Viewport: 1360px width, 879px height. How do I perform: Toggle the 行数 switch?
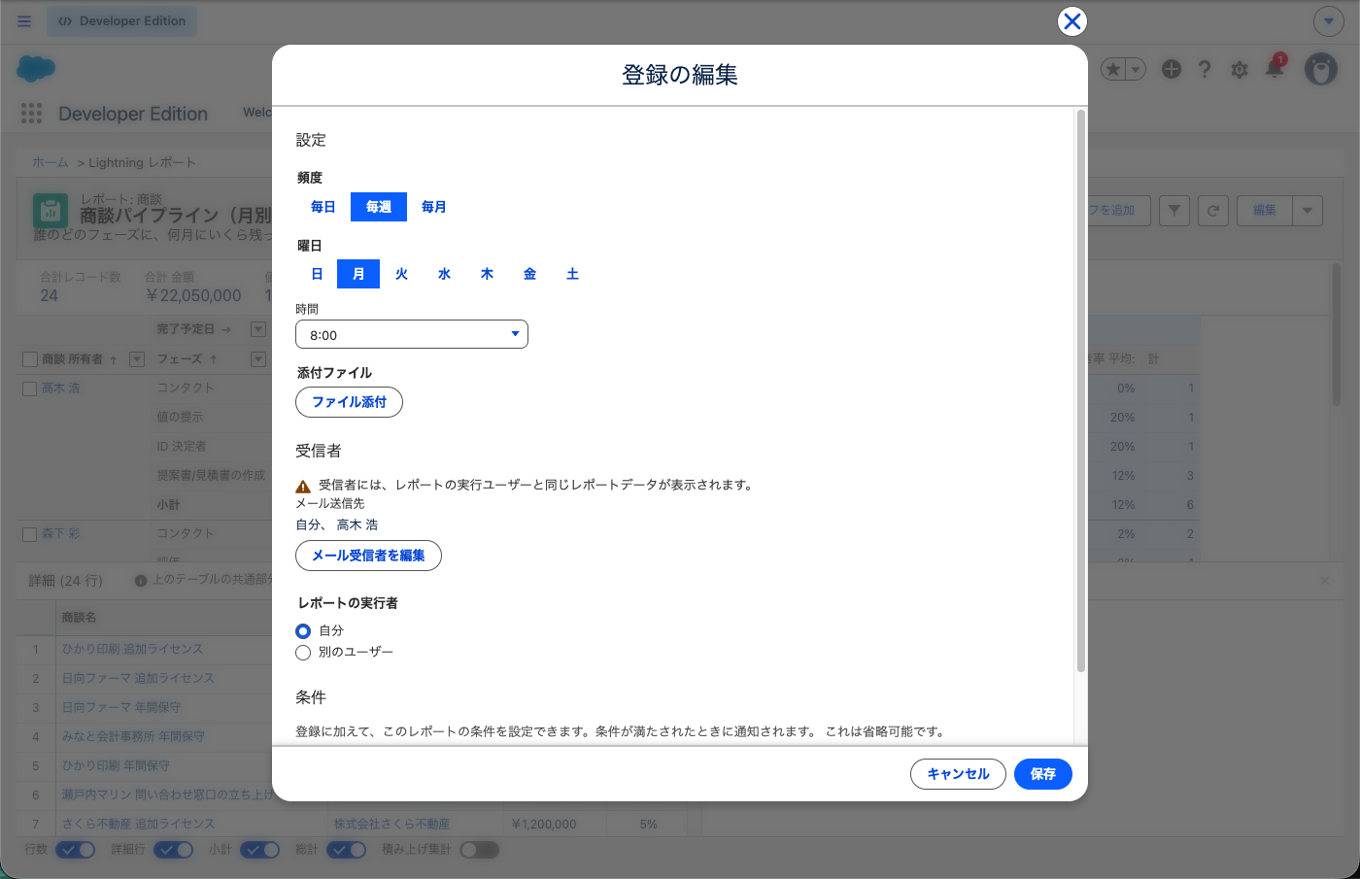(x=75, y=850)
